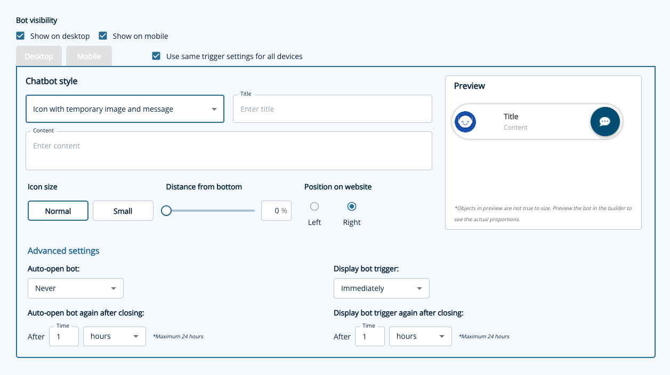The image size is (670, 375).
Task: Switch to the Desktop tab
Action: [x=38, y=56]
